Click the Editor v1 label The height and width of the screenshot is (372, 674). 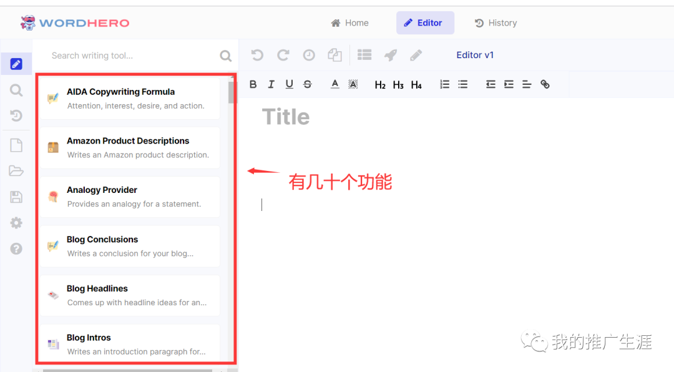pyautogui.click(x=475, y=55)
